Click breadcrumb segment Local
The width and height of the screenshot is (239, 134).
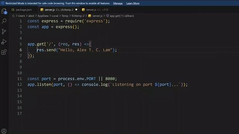pos(55,16)
